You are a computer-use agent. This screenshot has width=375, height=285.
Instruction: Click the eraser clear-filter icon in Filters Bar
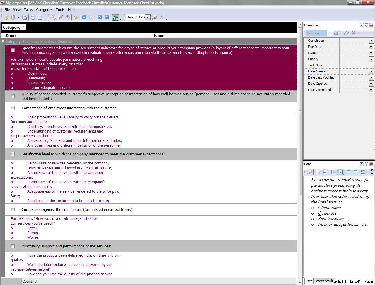pos(347,33)
